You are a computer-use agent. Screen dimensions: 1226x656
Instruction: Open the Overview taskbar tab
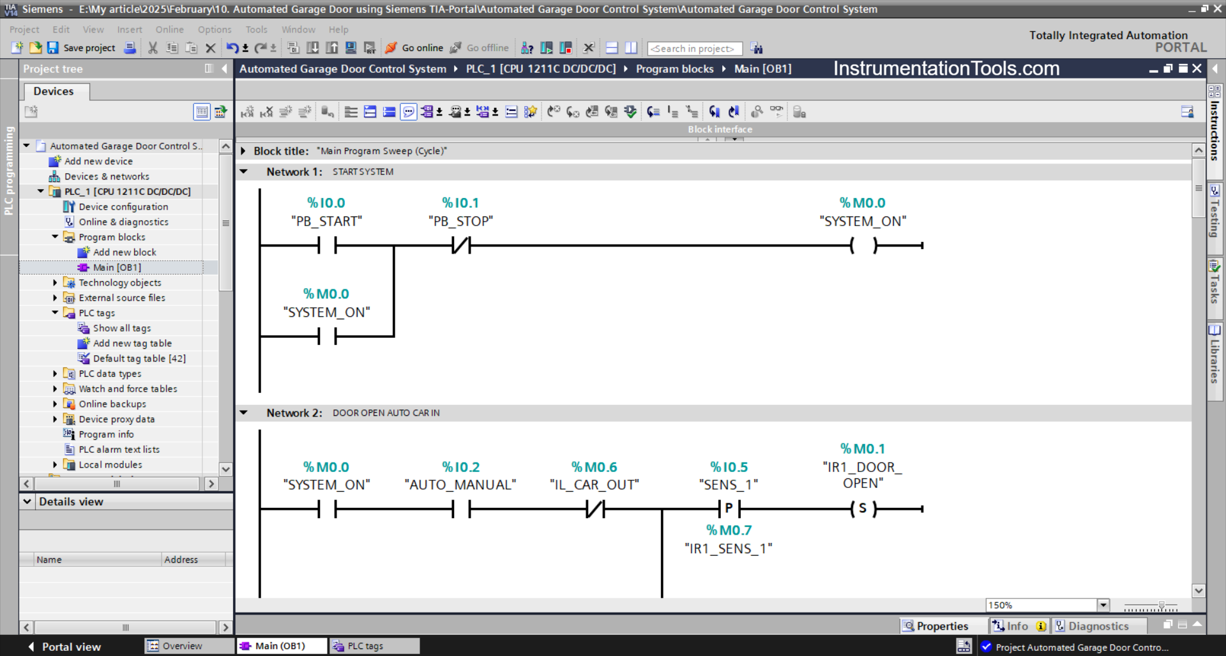190,646
